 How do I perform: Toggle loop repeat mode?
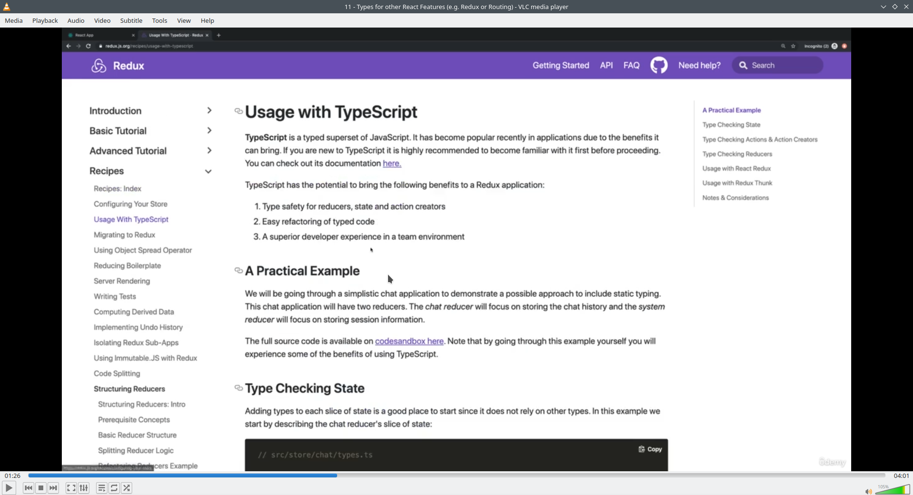pos(114,488)
